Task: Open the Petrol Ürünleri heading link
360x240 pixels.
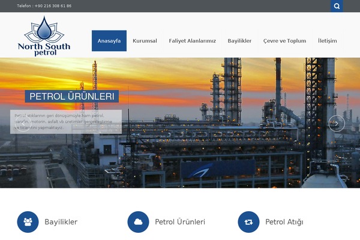Action: [x=180, y=222]
